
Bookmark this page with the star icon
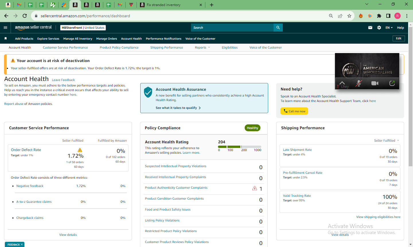[x=349, y=16]
